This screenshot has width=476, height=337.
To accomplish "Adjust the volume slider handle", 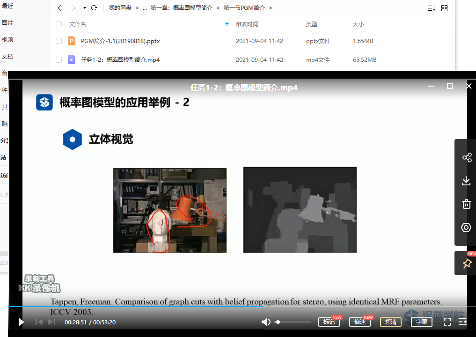I will (x=278, y=322).
